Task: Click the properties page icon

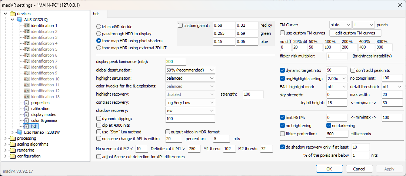Action: (x=27, y=103)
